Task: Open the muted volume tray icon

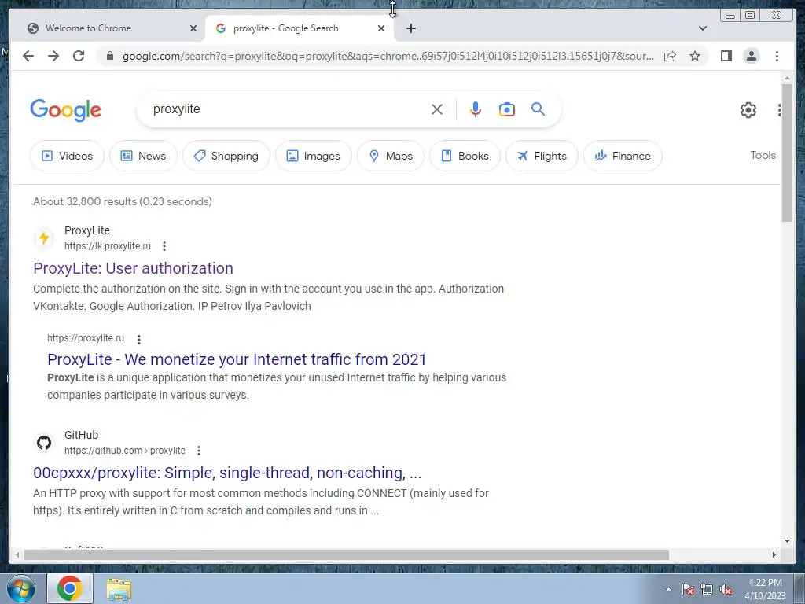Action: tap(726, 590)
